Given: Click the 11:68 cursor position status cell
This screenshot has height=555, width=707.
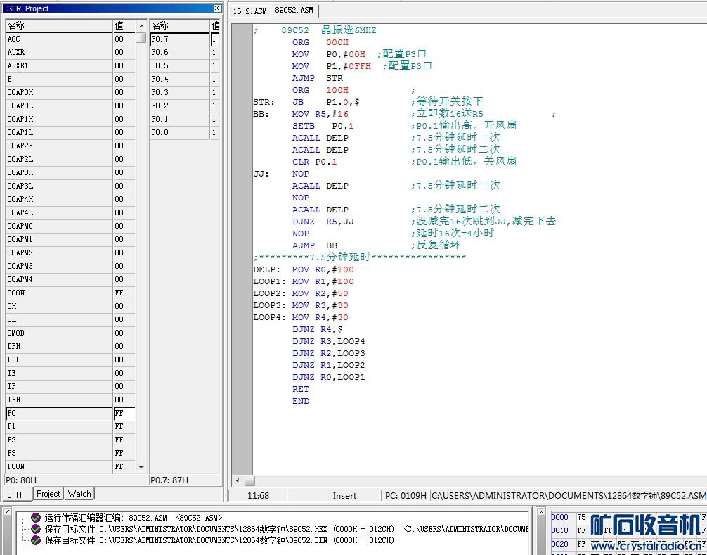Looking at the screenshot, I should coord(259,495).
